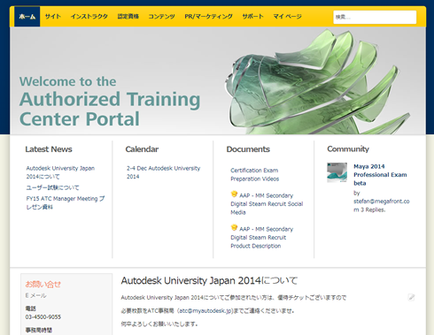Open the コンテンツ menu item
434x335 pixels.
[161, 17]
